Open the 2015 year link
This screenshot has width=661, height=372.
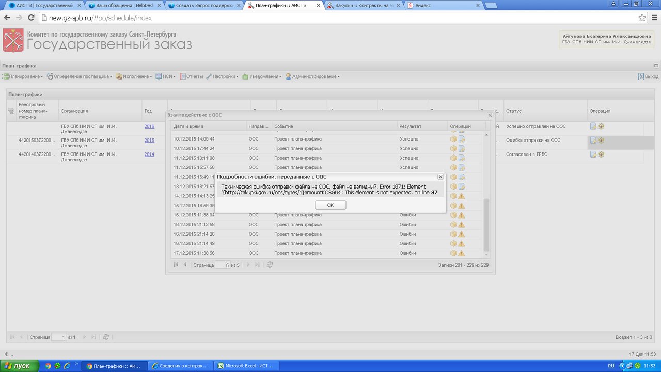(x=149, y=140)
